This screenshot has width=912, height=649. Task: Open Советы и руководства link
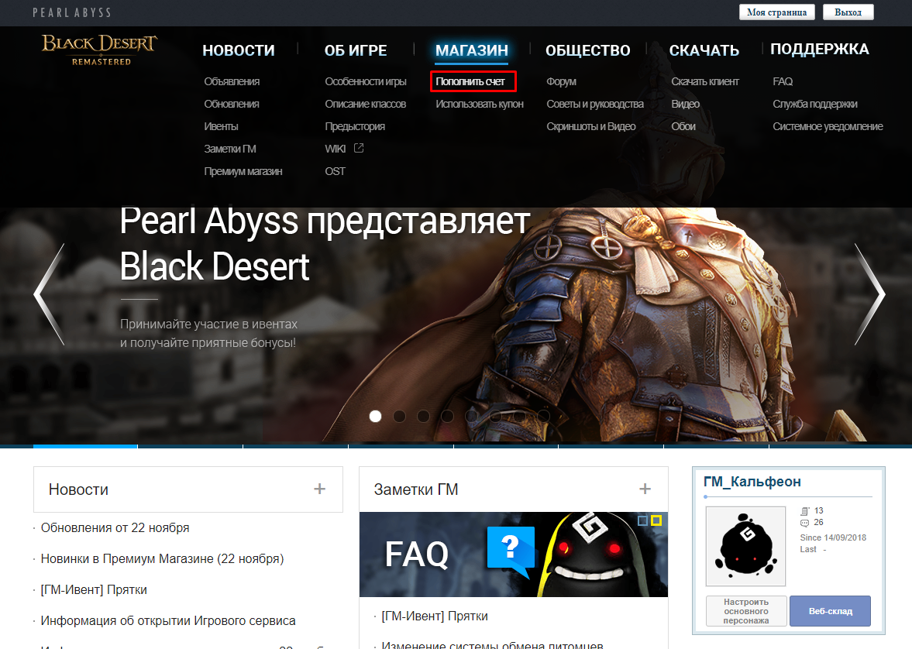tap(595, 104)
